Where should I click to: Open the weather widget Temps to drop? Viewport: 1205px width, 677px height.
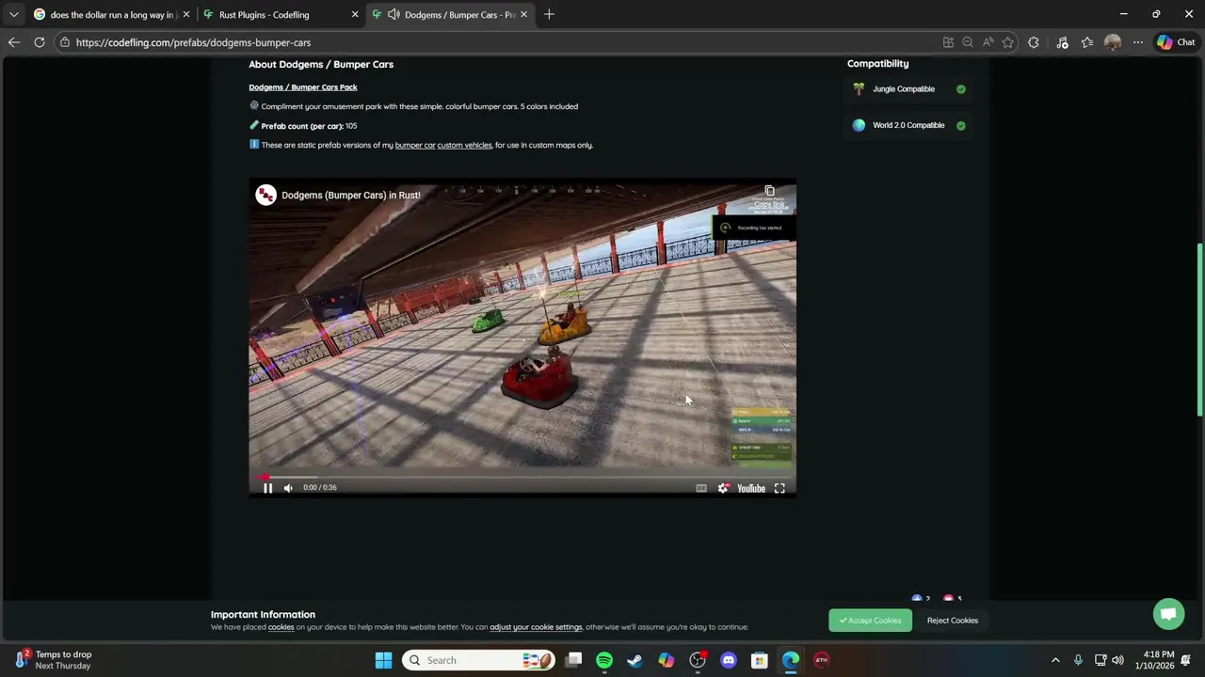click(55, 660)
